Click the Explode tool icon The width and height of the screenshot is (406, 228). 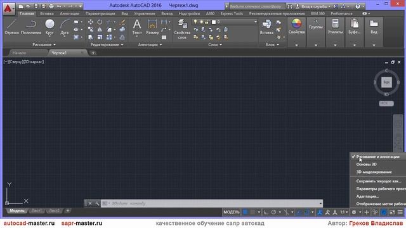122,30
